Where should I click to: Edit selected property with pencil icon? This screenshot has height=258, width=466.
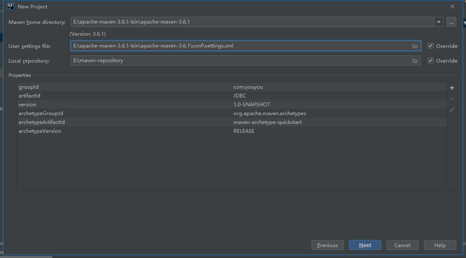click(452, 110)
